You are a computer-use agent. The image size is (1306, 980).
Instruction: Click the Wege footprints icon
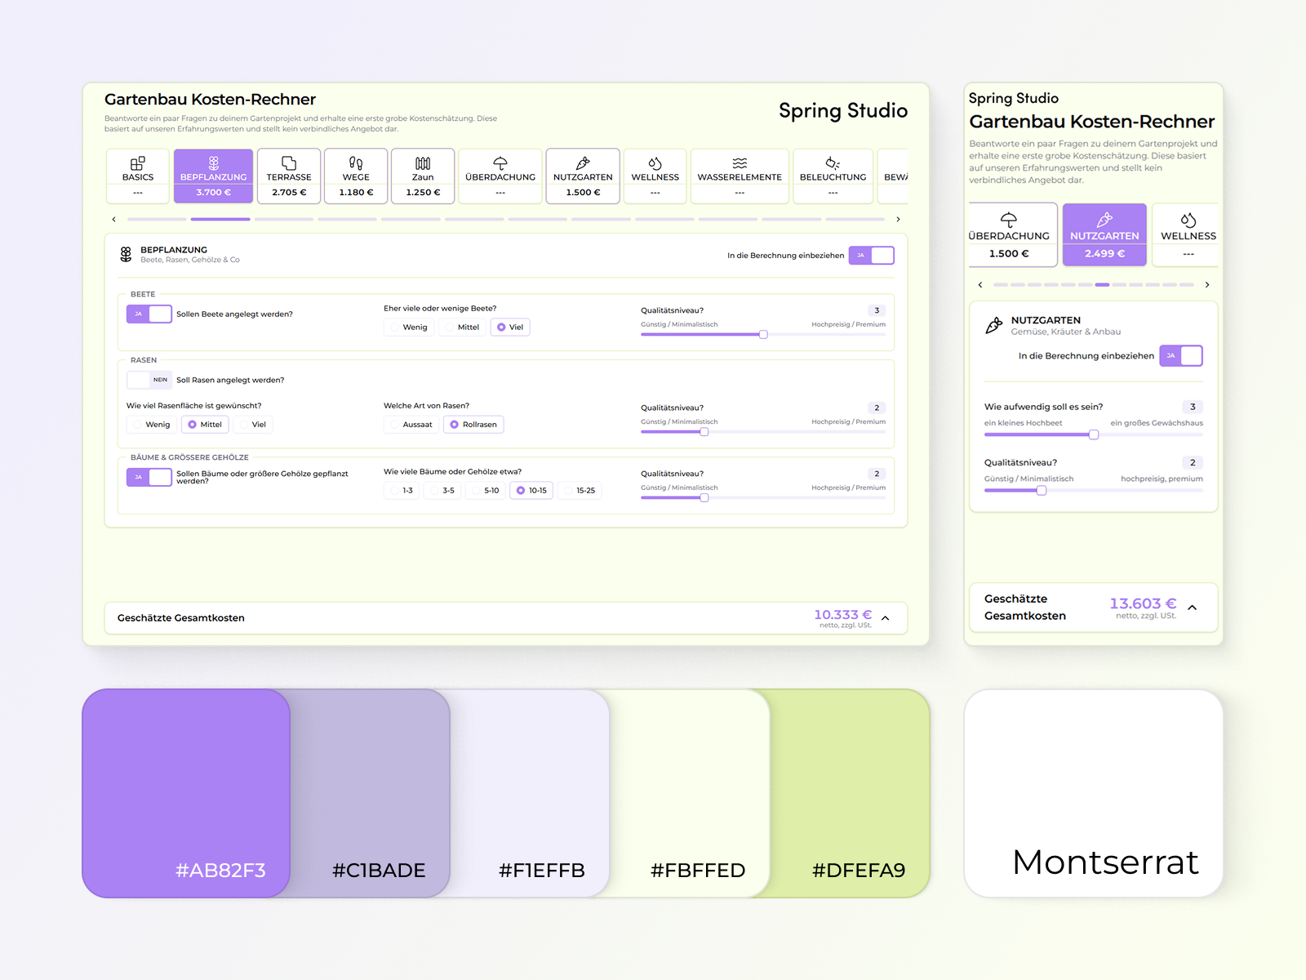pyautogui.click(x=356, y=163)
